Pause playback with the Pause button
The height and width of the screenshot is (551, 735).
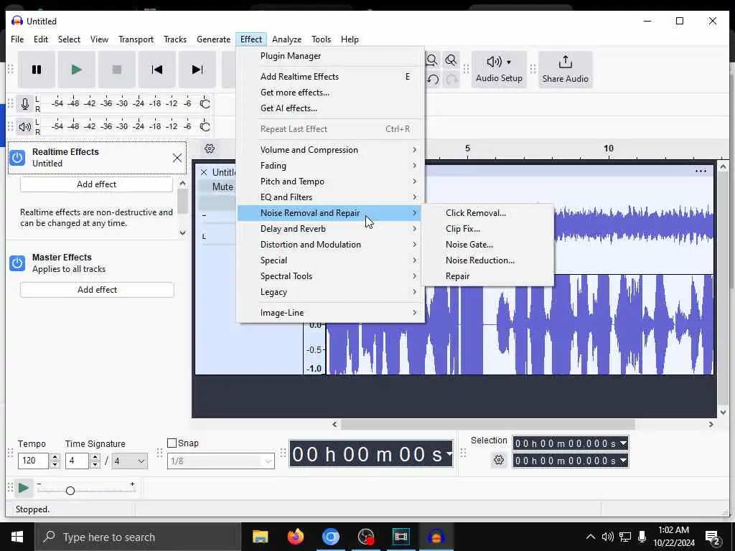[37, 70]
